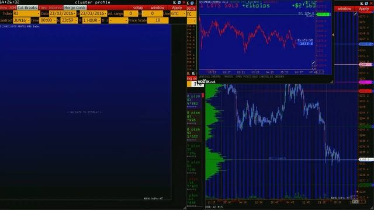374x210 pixels.
Task: Click maximize icon of cluster profile window
Action: 179,2
